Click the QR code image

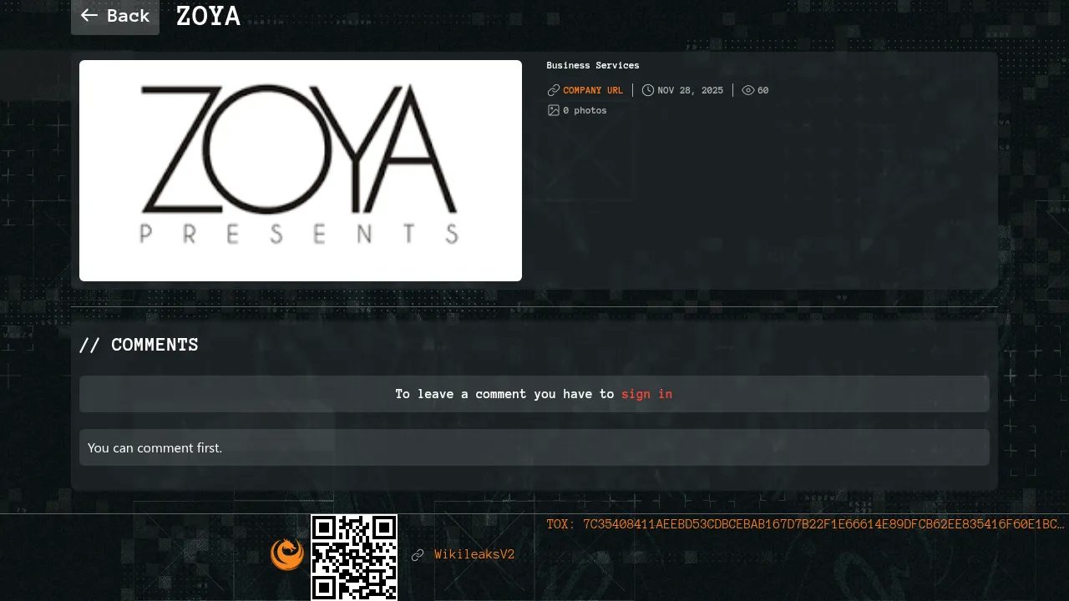point(354,557)
